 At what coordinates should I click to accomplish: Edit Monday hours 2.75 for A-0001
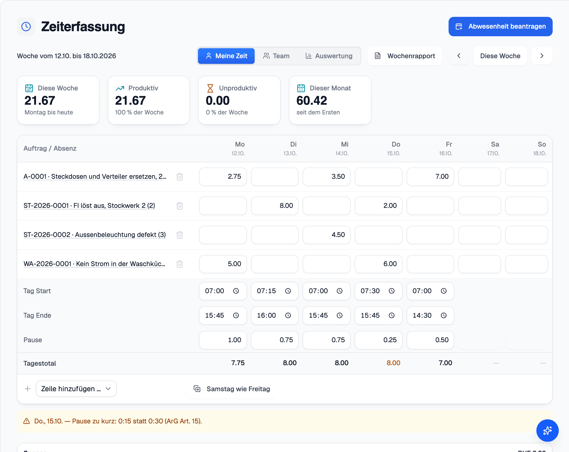click(223, 176)
